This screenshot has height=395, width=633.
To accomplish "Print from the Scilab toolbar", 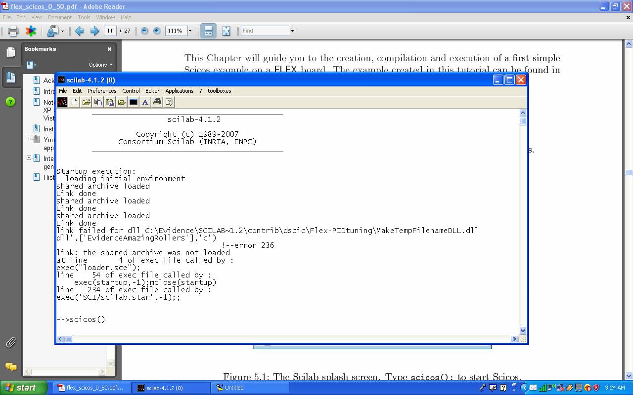I will [157, 102].
